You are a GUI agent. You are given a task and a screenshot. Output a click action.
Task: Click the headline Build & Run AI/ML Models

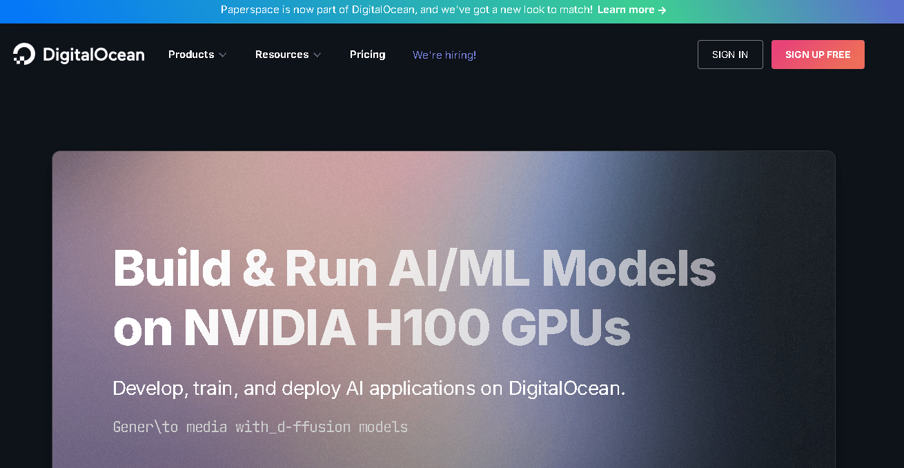click(414, 268)
